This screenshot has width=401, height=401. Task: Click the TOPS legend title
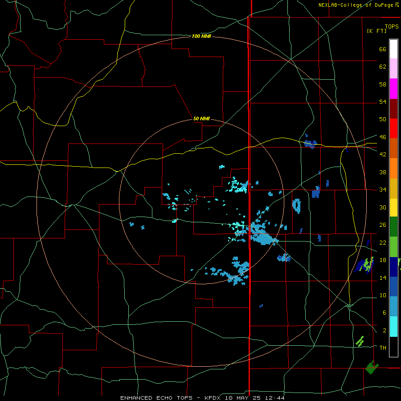pyautogui.click(x=392, y=26)
